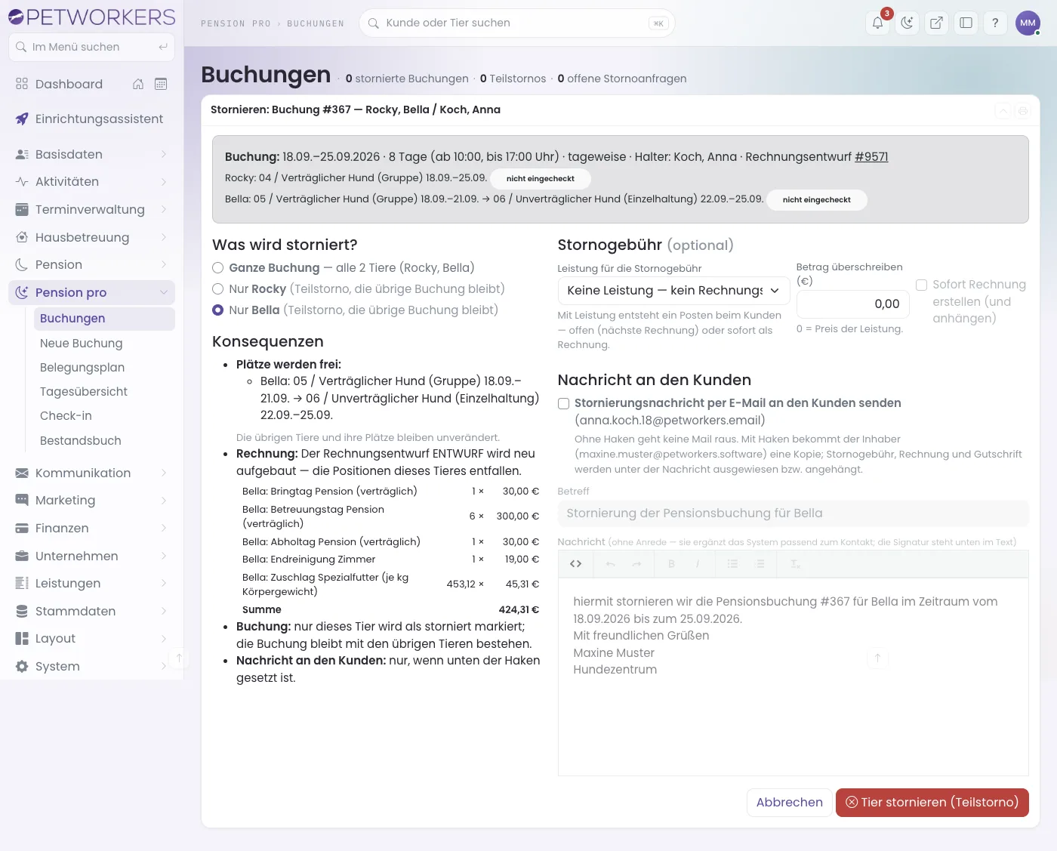Toggle the sidebar panel layout icon
The height and width of the screenshot is (851, 1057).
(x=966, y=23)
